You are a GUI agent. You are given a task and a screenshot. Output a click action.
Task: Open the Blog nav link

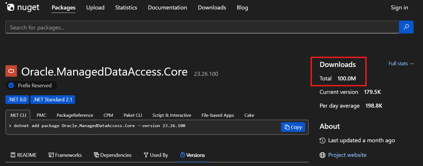click(243, 7)
